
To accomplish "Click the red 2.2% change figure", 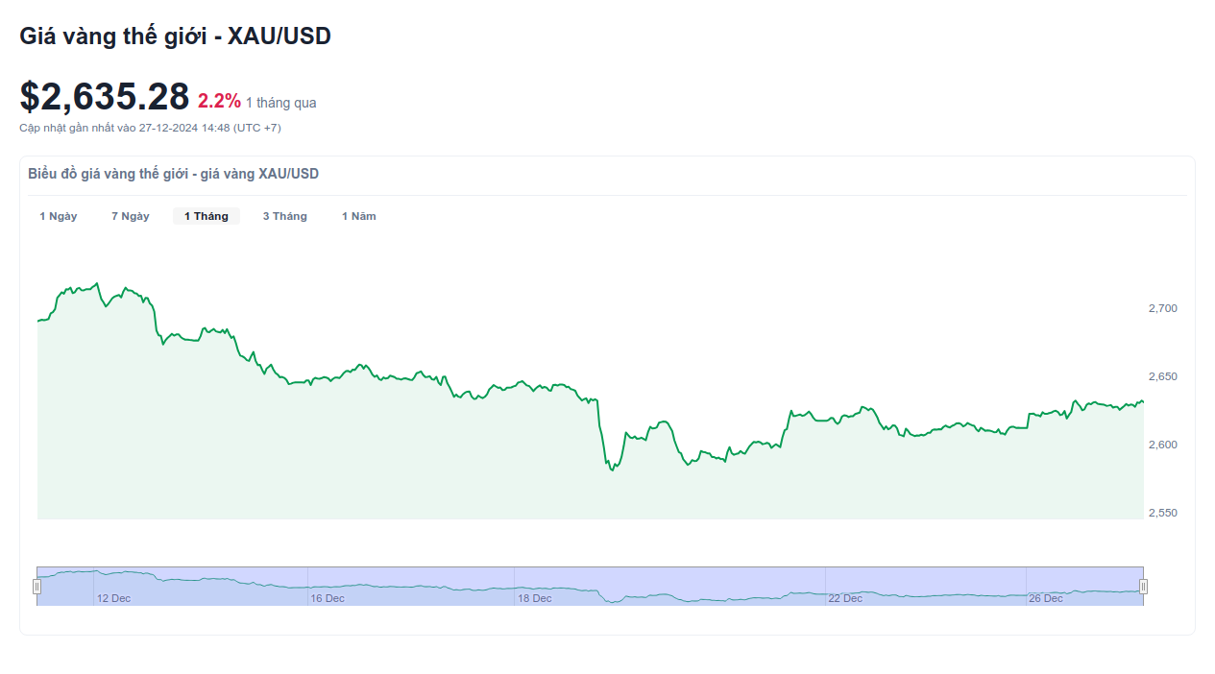I will pos(219,101).
